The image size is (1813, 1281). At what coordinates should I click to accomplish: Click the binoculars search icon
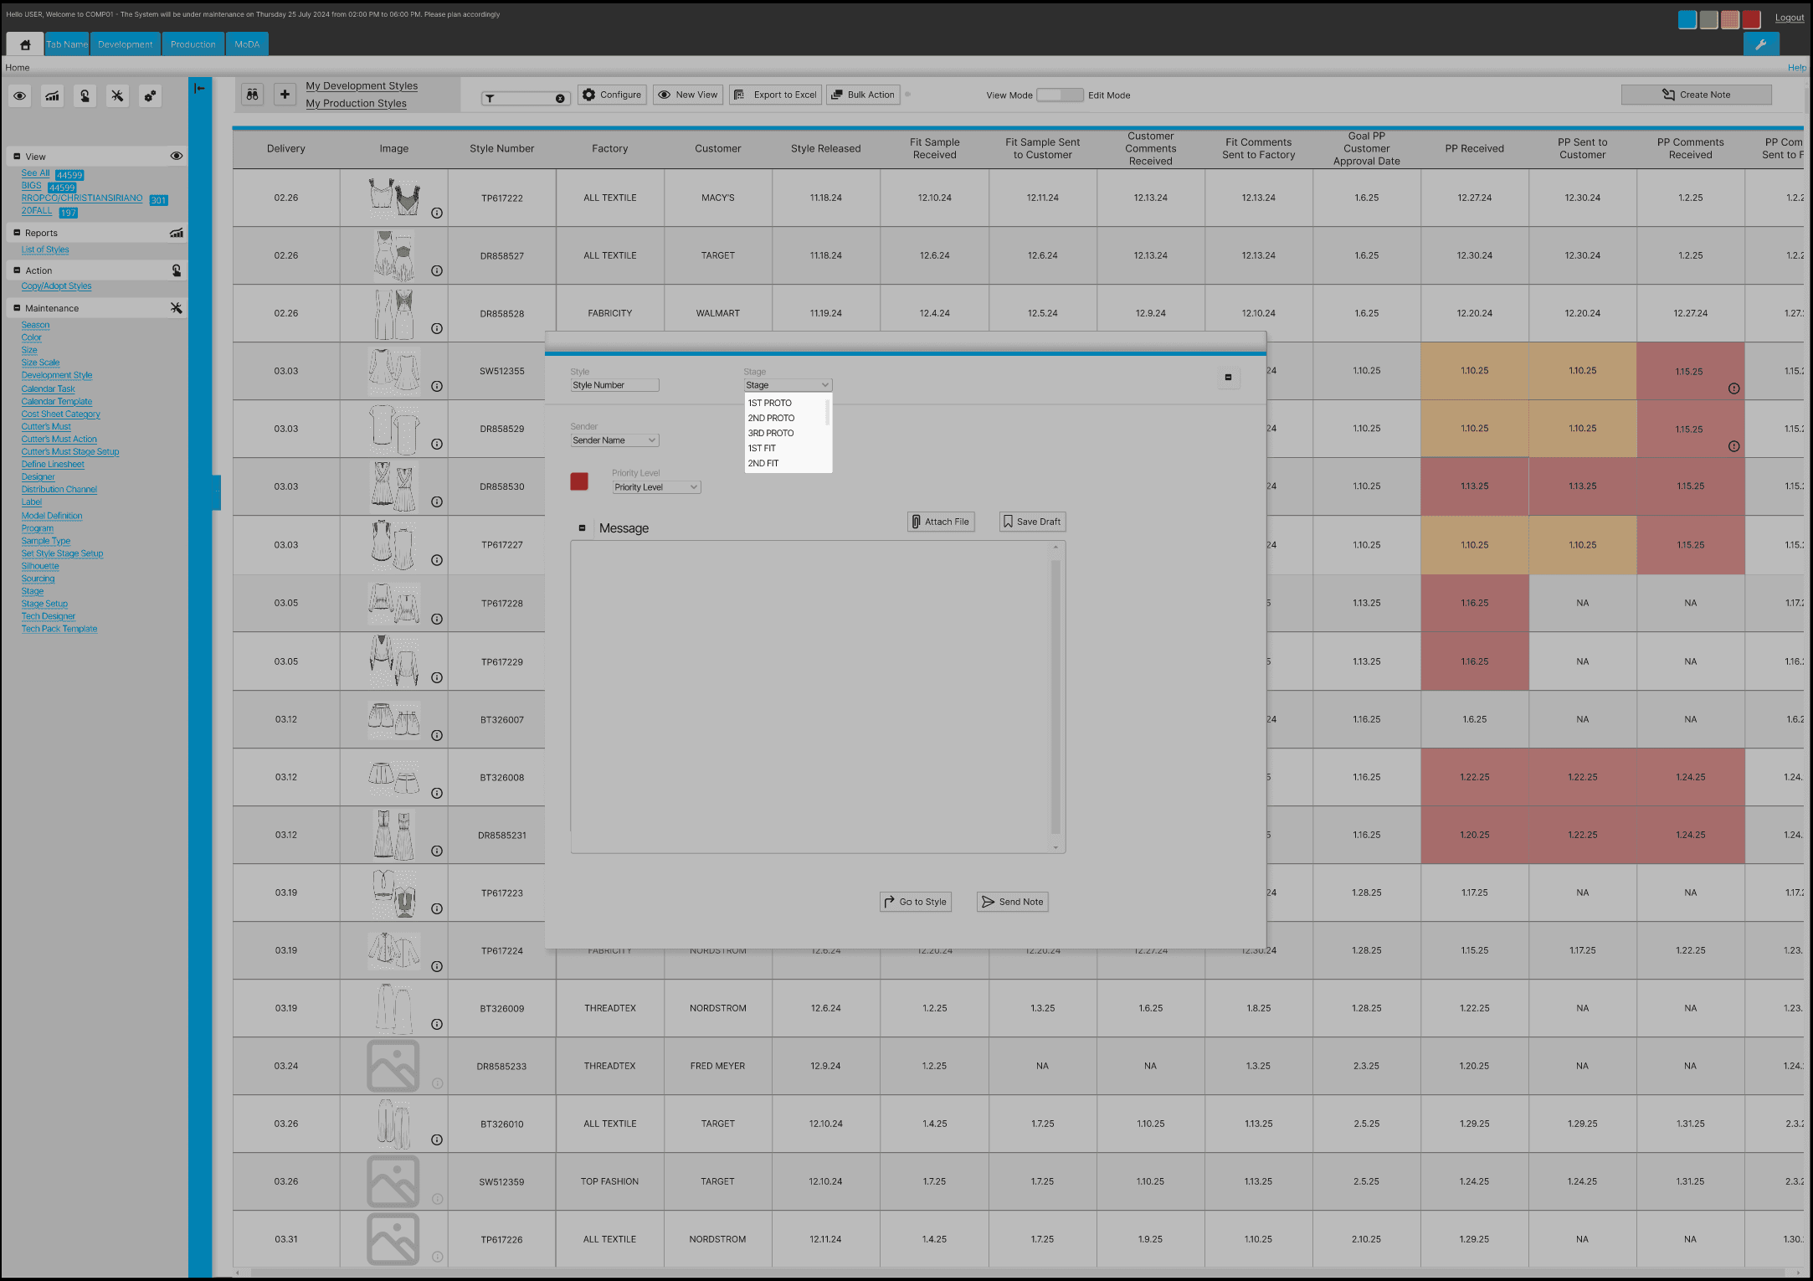pyautogui.click(x=252, y=95)
